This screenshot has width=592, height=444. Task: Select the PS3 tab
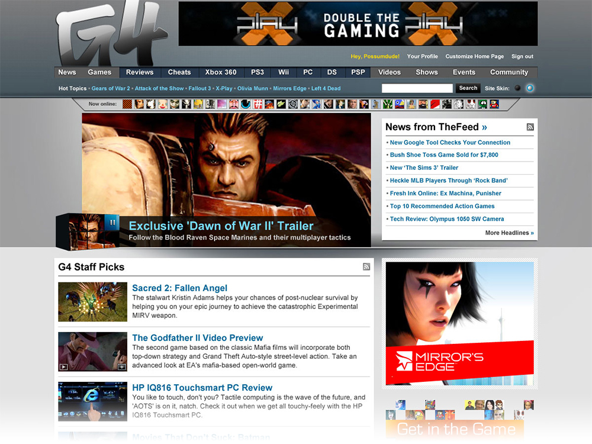point(258,72)
